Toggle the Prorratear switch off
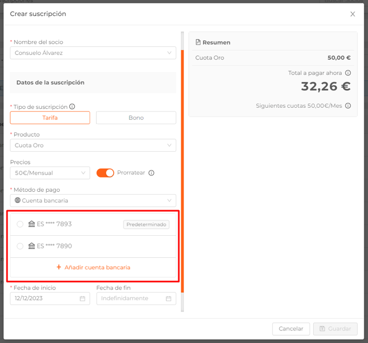368x343 pixels. click(105, 173)
